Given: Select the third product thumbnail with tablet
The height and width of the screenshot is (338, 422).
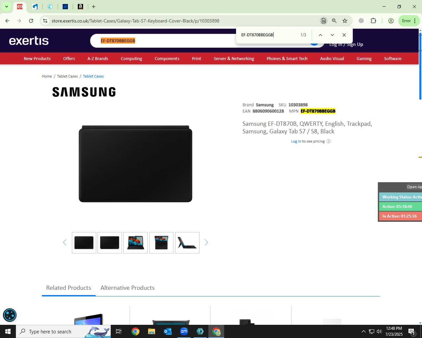Looking at the screenshot, I should (136, 243).
